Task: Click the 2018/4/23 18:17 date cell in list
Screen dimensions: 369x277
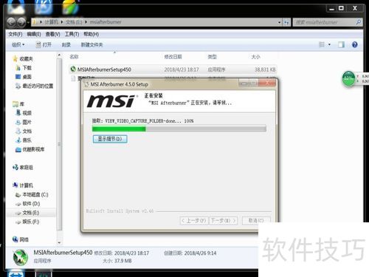Action: click(182, 69)
